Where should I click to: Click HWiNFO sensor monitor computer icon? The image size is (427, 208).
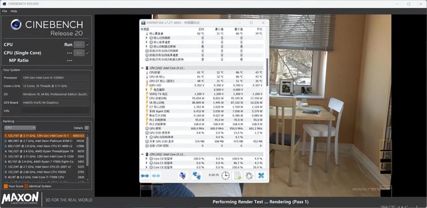(183, 176)
